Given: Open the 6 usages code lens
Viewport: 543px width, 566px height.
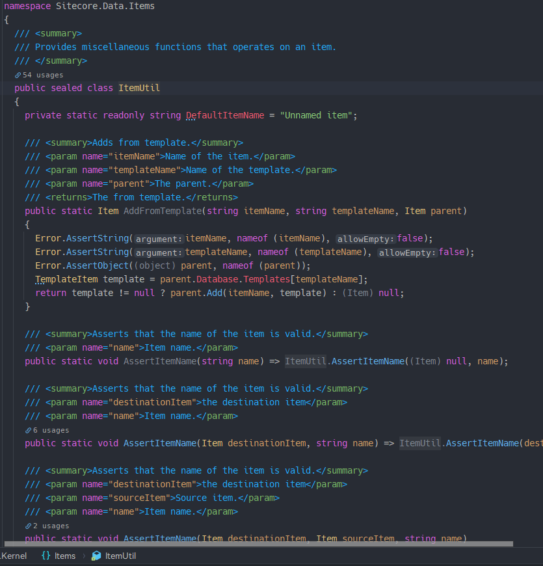Looking at the screenshot, I should (x=51, y=430).
